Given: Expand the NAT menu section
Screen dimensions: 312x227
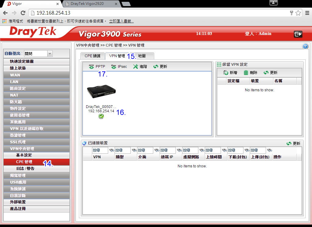Looking at the screenshot, I should pyautogui.click(x=37, y=95).
